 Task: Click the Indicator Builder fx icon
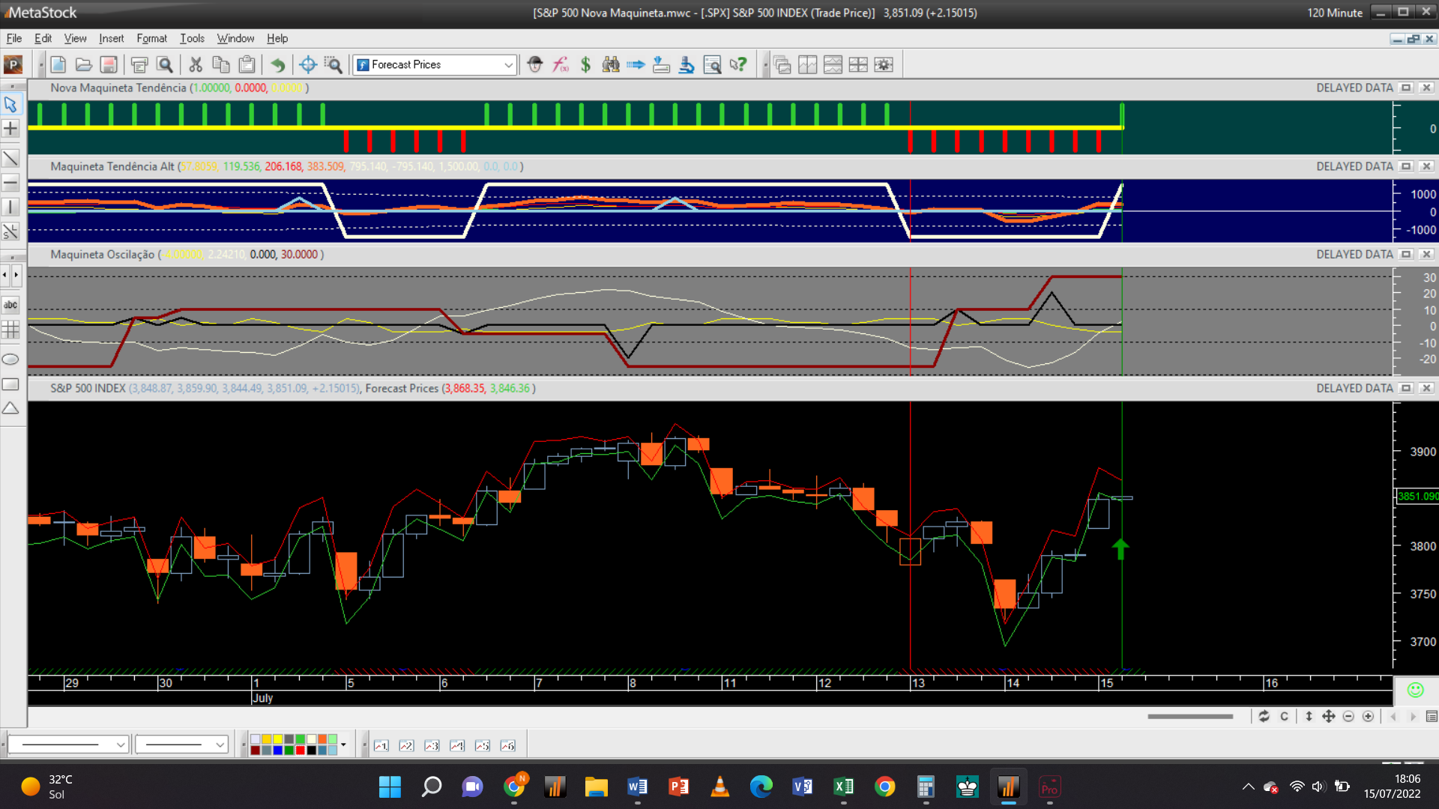(x=561, y=65)
